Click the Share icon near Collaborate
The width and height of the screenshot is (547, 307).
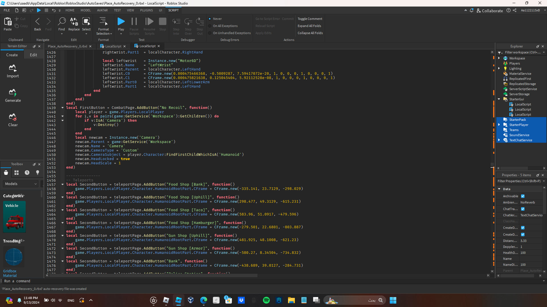[x=515, y=11]
